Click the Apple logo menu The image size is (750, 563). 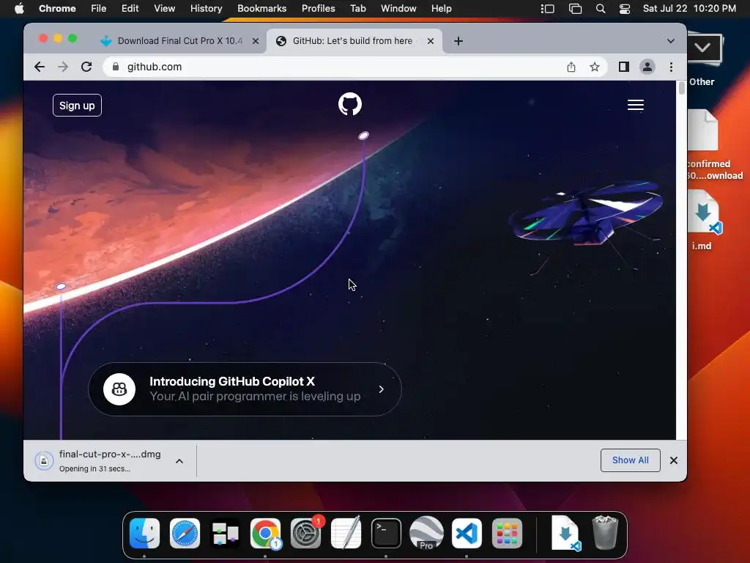(x=19, y=9)
